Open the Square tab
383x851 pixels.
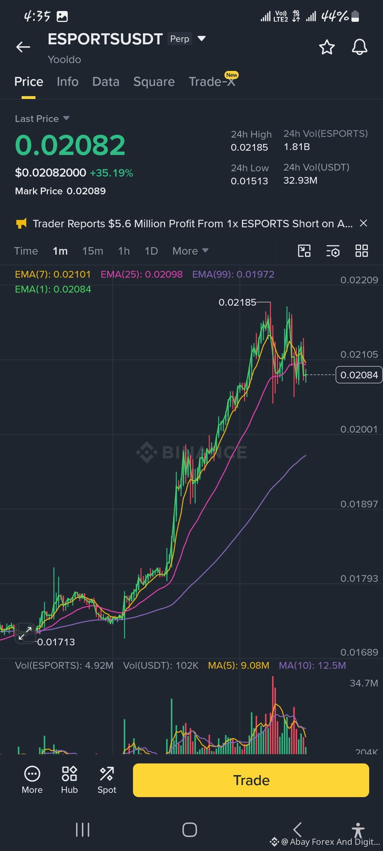pyautogui.click(x=154, y=82)
